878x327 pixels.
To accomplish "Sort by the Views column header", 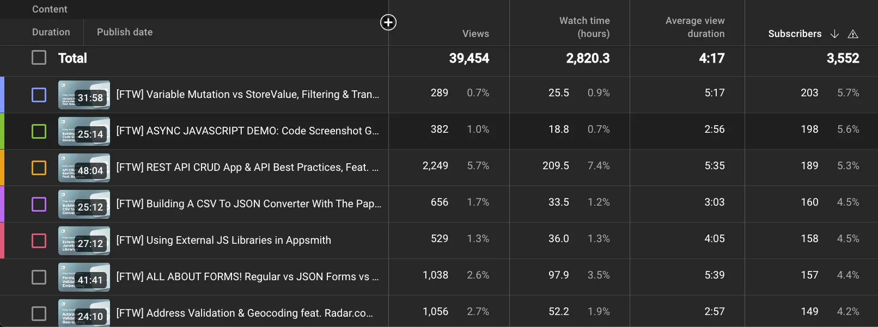I will point(475,34).
